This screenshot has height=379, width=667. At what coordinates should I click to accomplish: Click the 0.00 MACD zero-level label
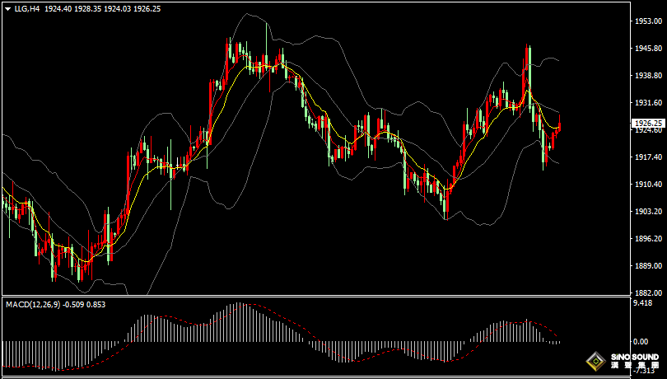pos(640,340)
